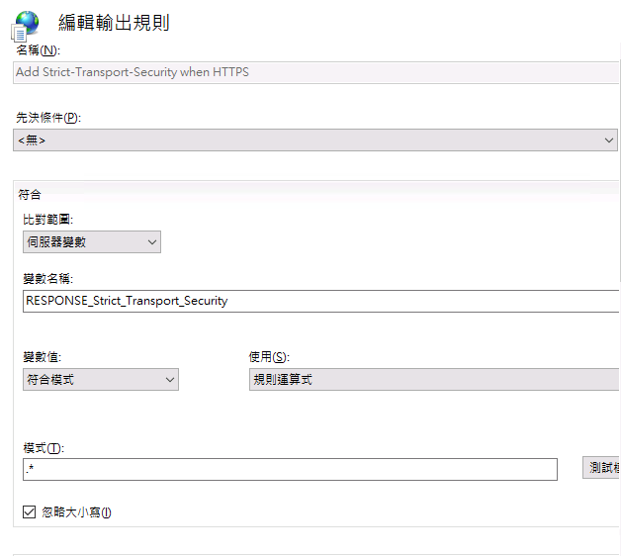This screenshot has width=621, height=556.
Task: Click the 符合 group heading
Action: (x=30, y=194)
